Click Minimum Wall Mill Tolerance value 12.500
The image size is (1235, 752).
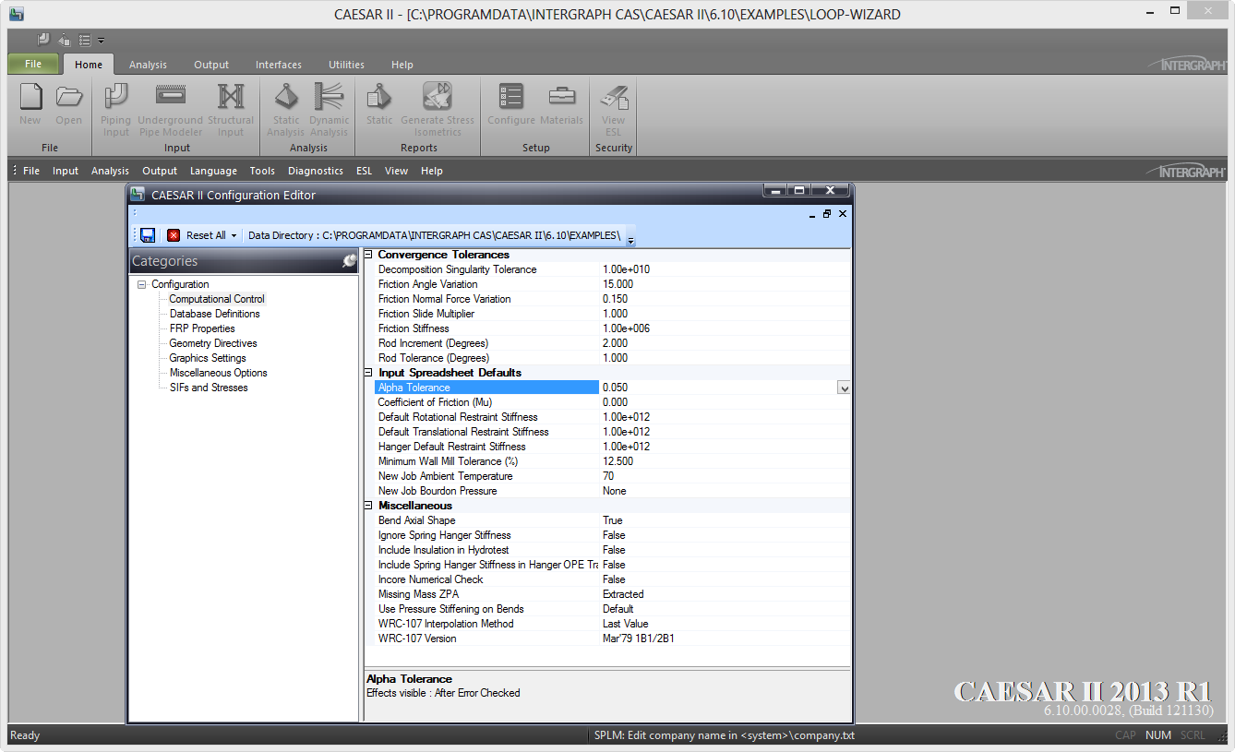618,461
